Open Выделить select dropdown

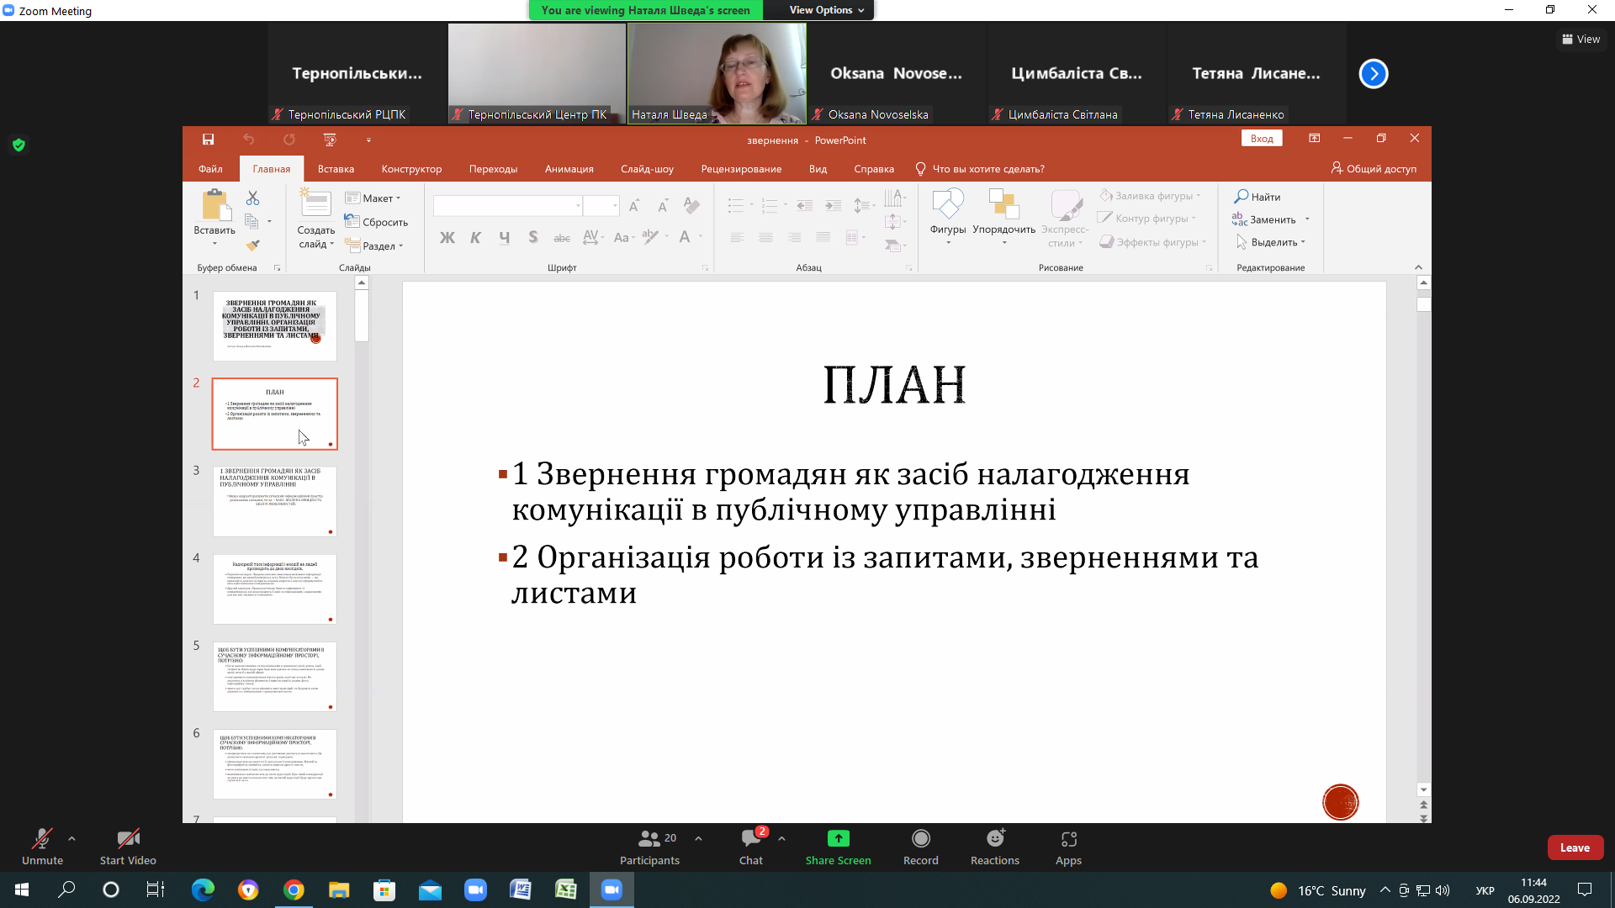point(1270,242)
